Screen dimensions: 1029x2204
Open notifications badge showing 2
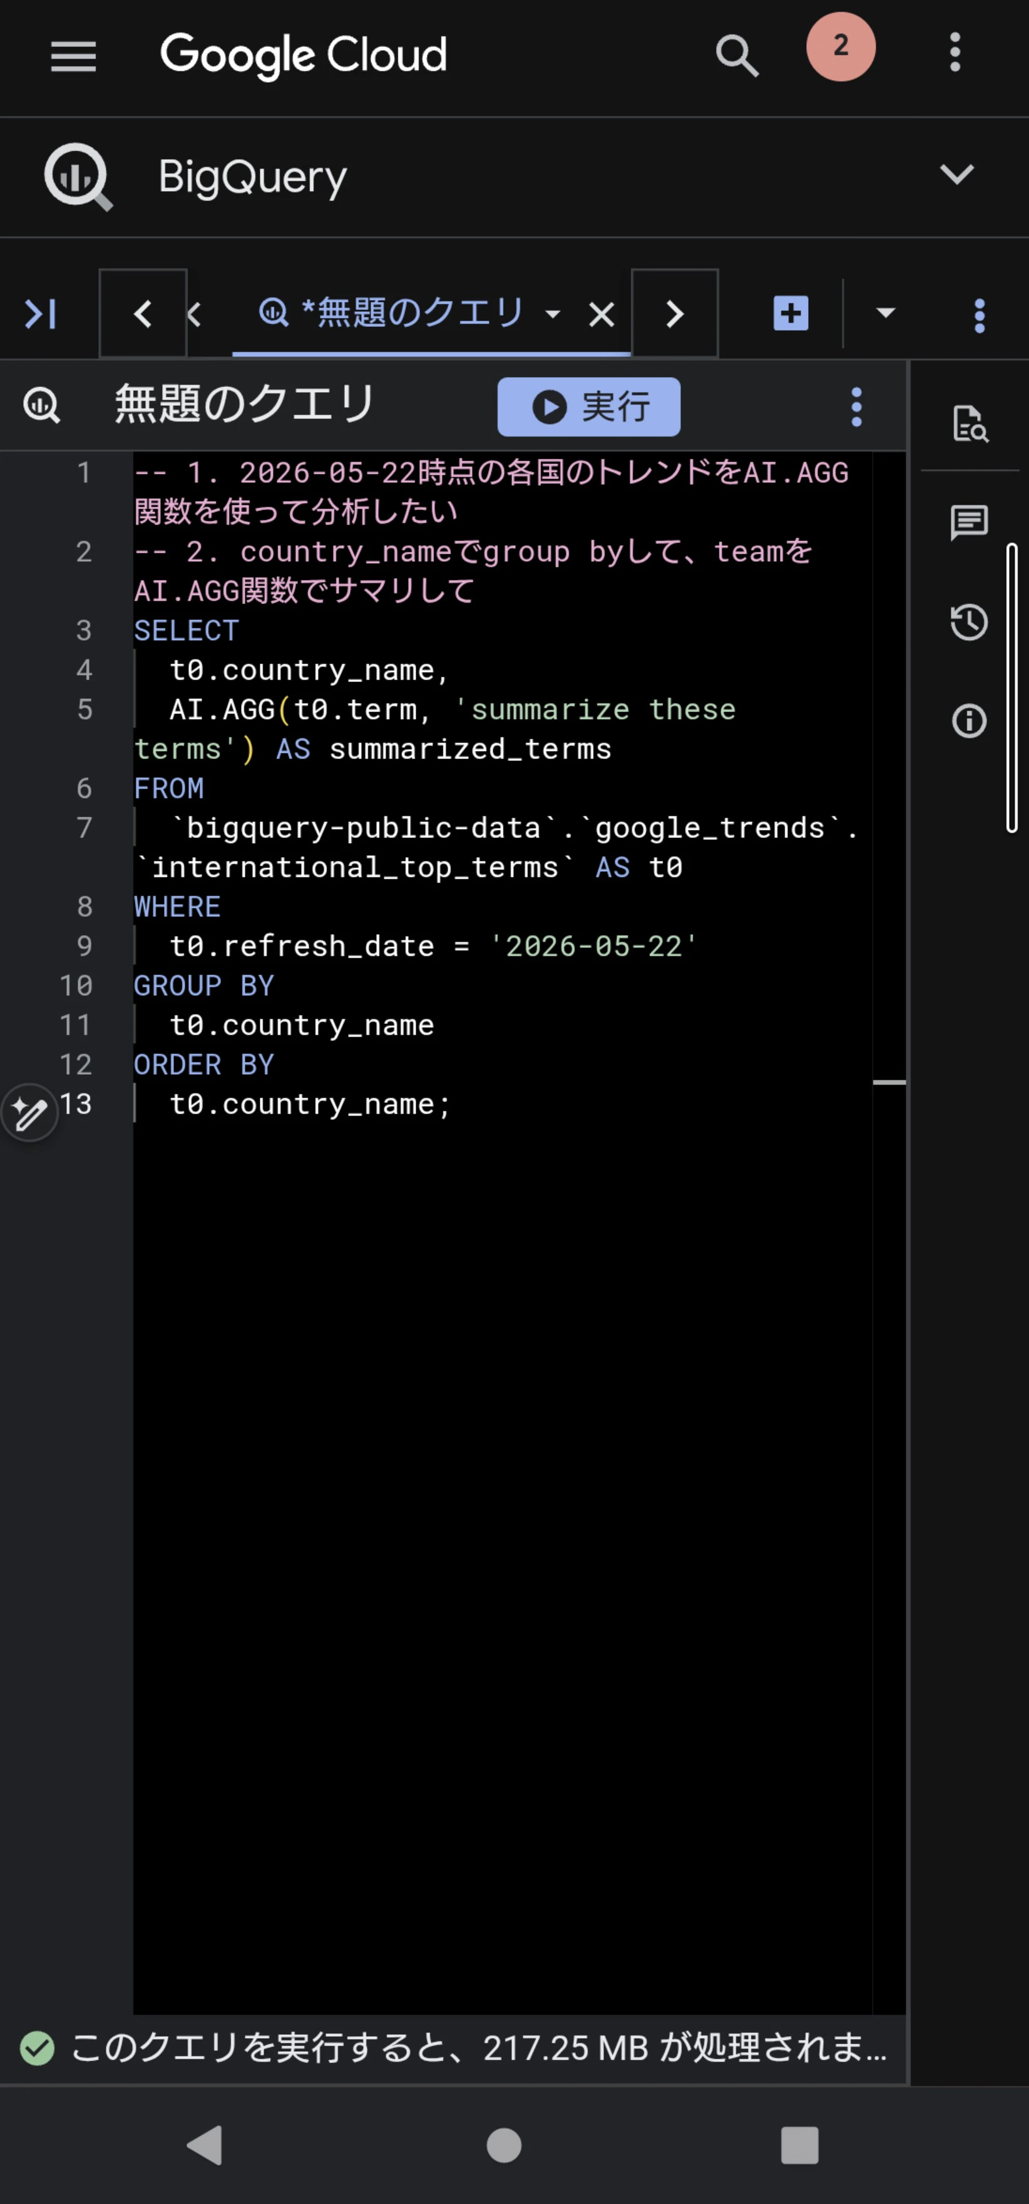tap(840, 47)
